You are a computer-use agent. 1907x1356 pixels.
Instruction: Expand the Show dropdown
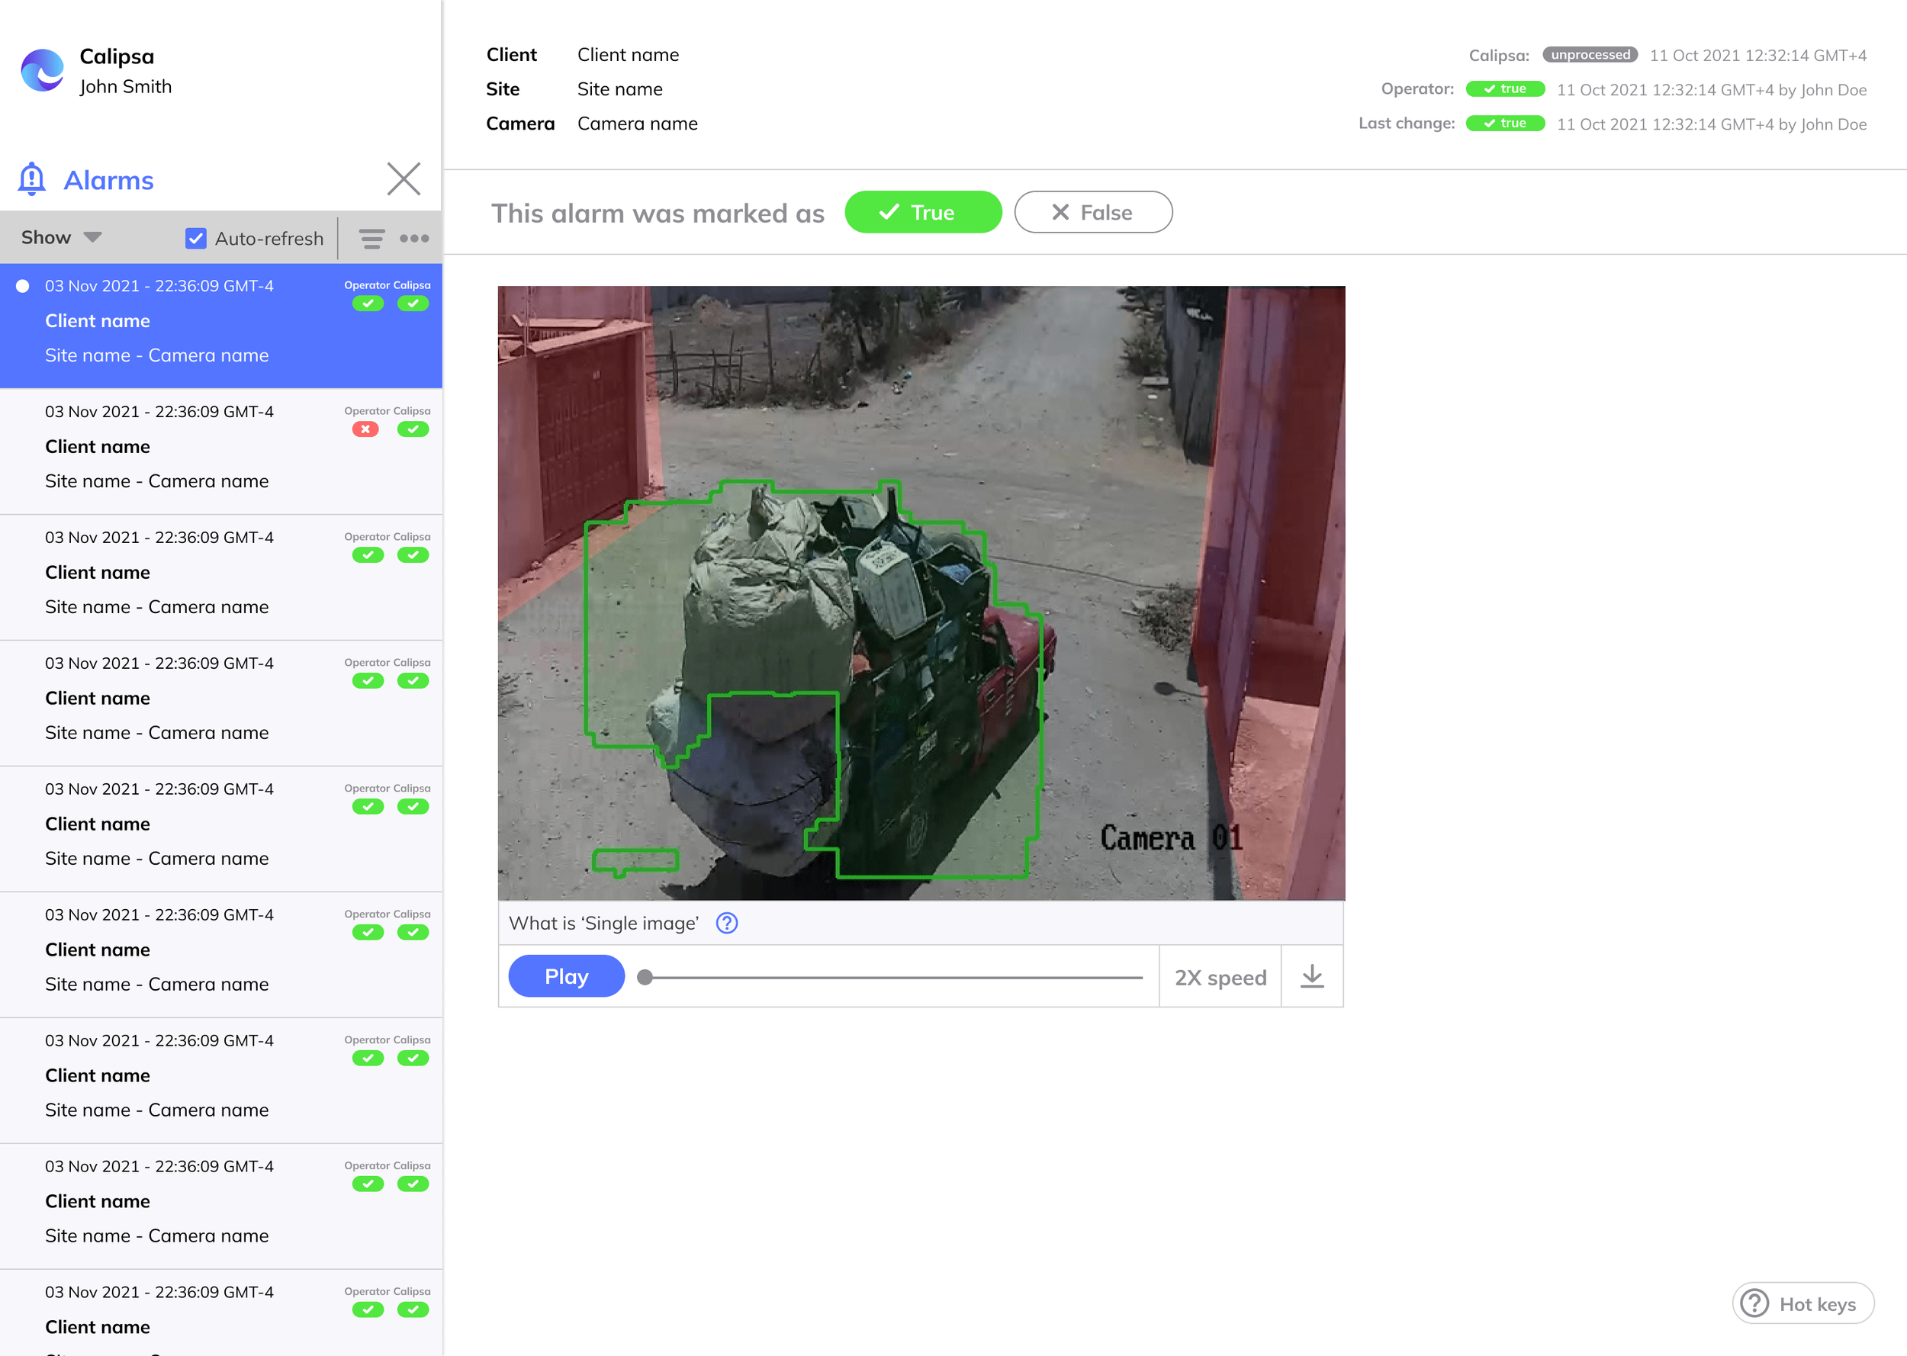click(61, 238)
